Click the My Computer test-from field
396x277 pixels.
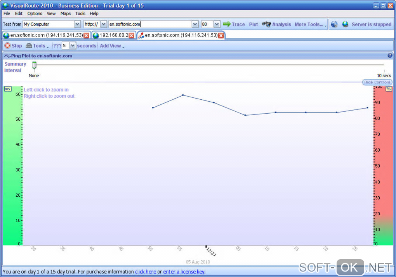49,24
